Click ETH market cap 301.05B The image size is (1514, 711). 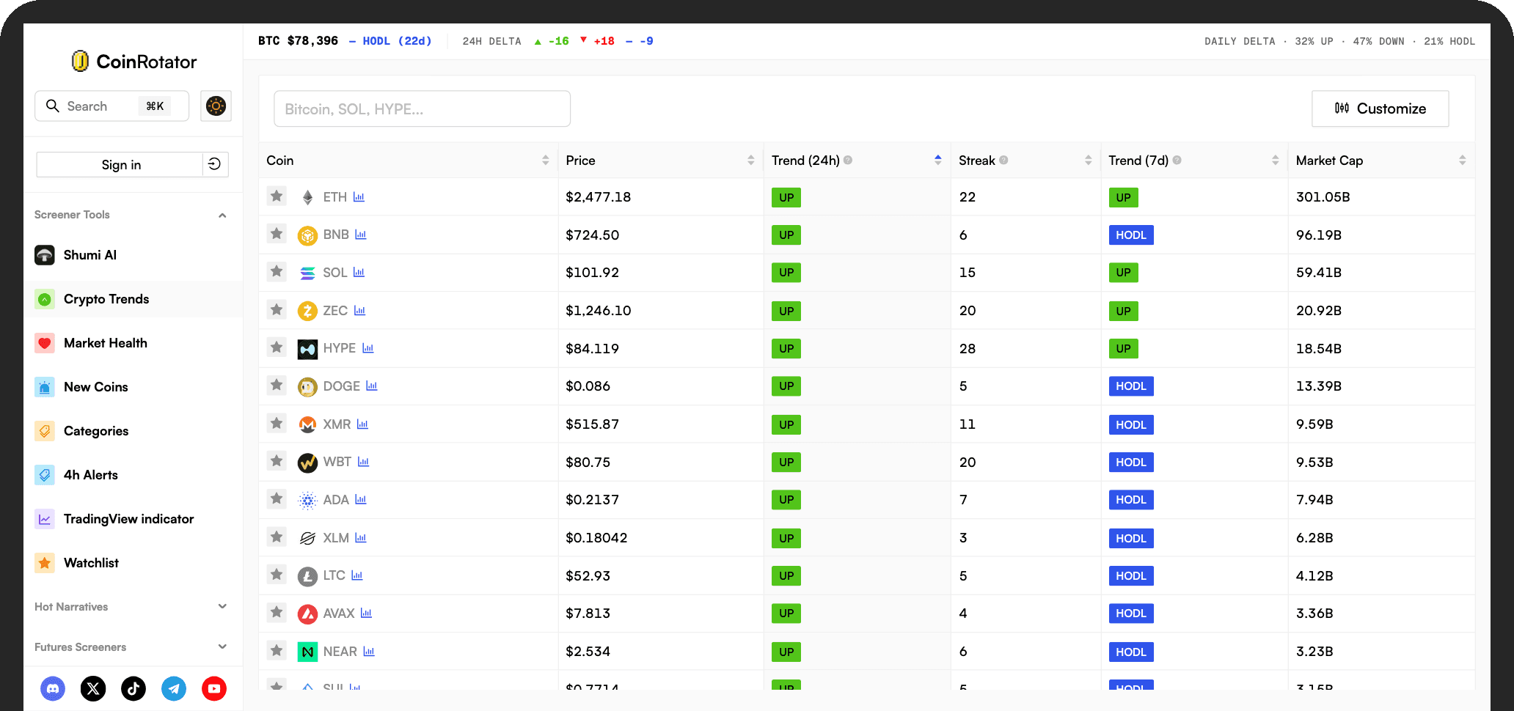1323,197
